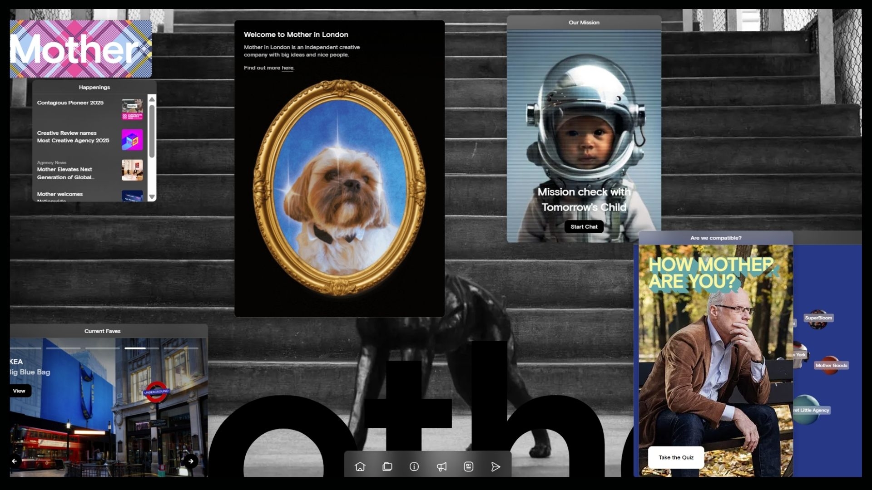Go to previous Current Faves slide

15,461
